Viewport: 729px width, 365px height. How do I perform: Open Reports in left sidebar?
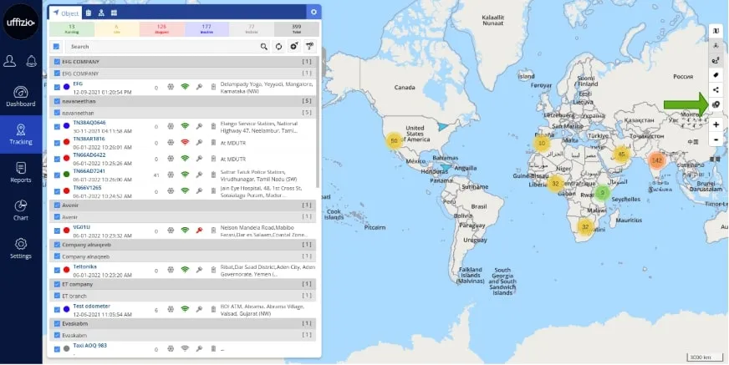(x=21, y=171)
